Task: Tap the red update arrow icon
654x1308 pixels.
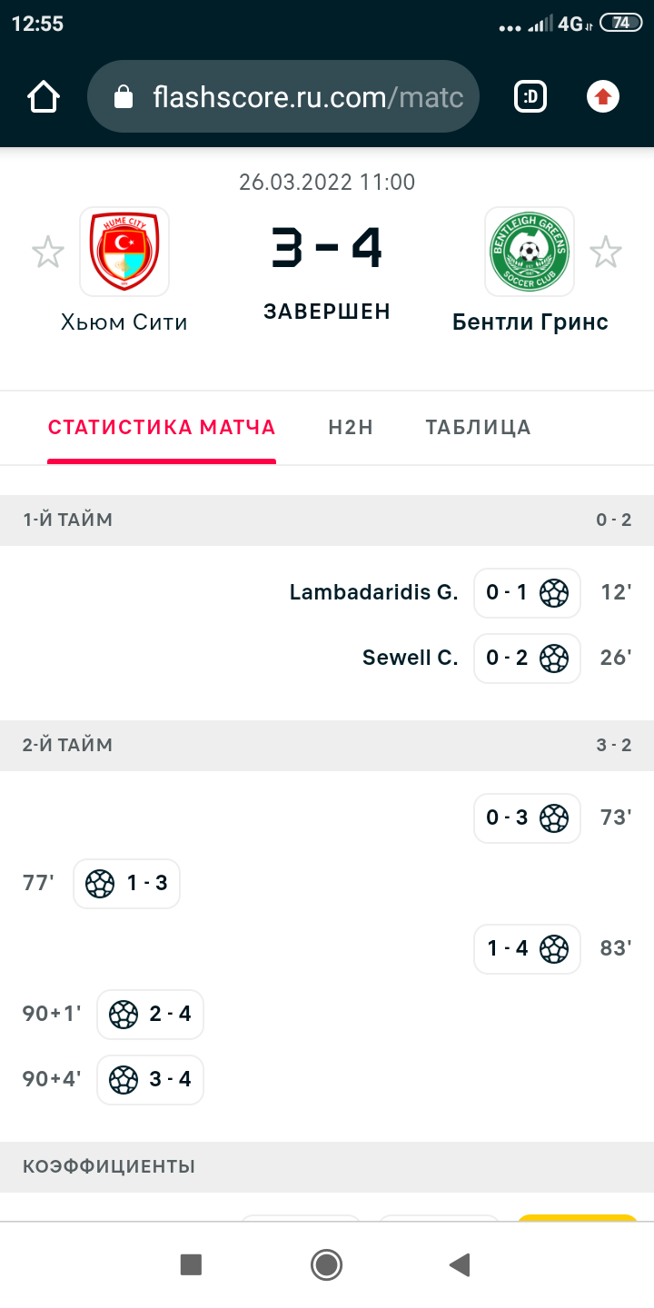Action: (603, 96)
